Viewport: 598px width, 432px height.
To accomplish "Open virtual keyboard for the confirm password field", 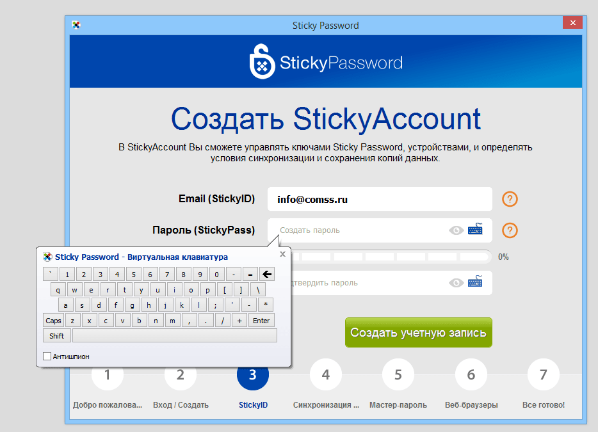I will [475, 283].
